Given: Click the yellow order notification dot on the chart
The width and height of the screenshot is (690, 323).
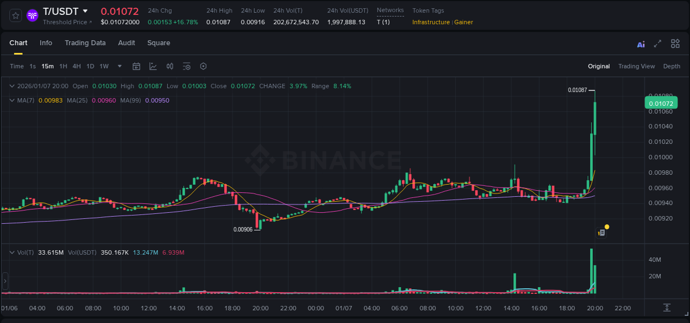Looking at the screenshot, I should pos(606,227).
